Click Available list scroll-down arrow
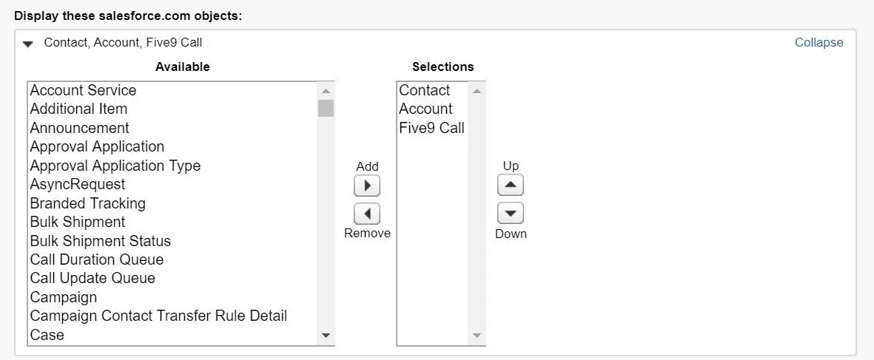This screenshot has width=874, height=360. pos(326,336)
